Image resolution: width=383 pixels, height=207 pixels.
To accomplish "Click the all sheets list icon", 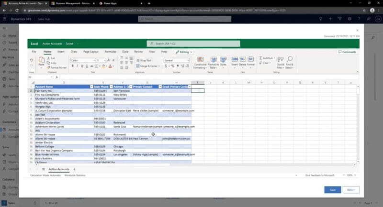I will pos(43,169).
